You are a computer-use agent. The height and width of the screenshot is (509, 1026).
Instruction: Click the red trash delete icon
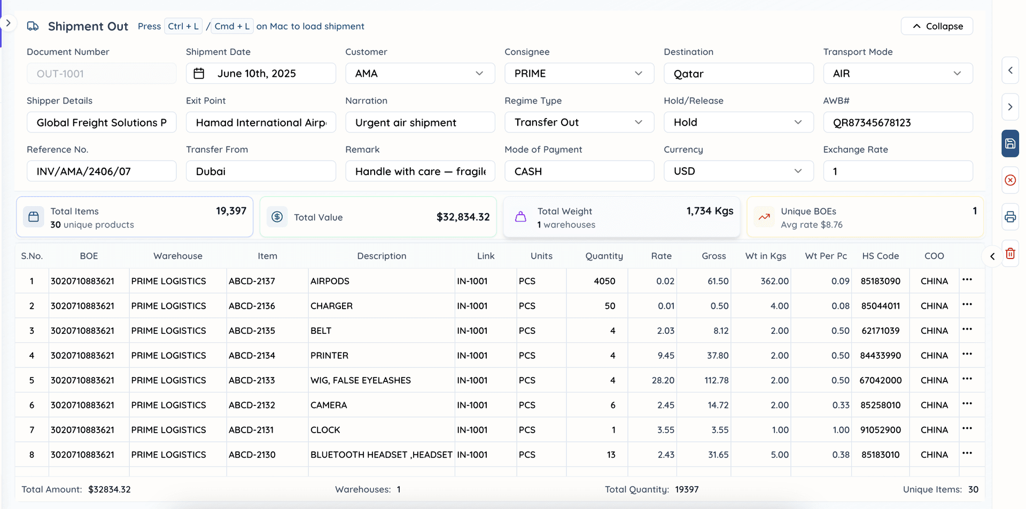(x=1010, y=254)
